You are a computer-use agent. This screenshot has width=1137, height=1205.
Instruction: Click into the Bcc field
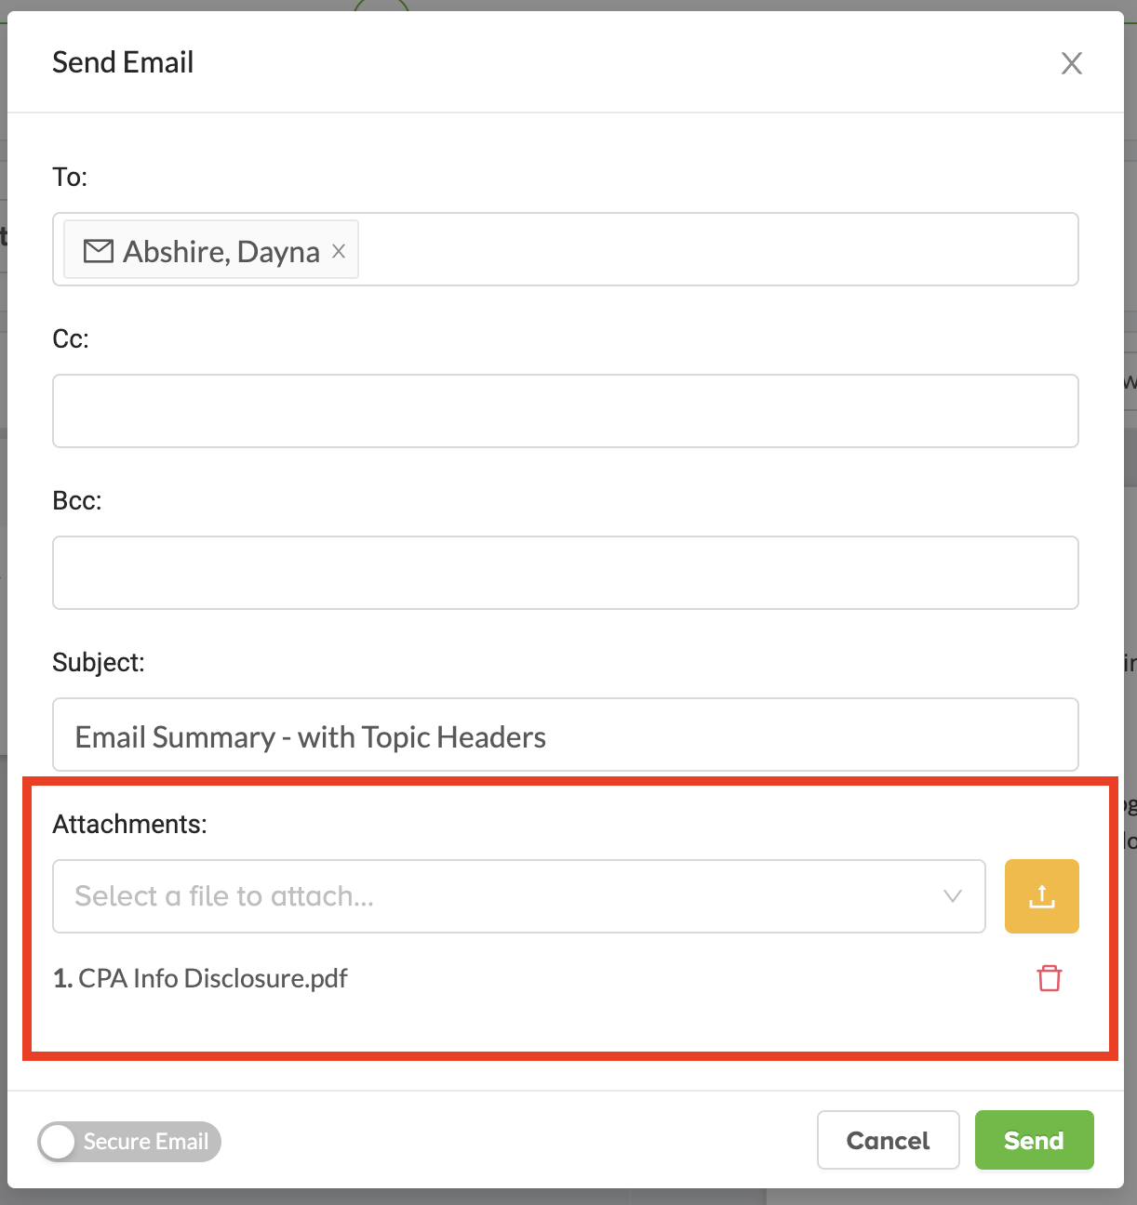pos(566,573)
